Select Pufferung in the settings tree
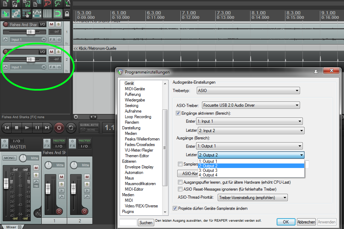Viewport: 344px width, 229px height. point(133,94)
